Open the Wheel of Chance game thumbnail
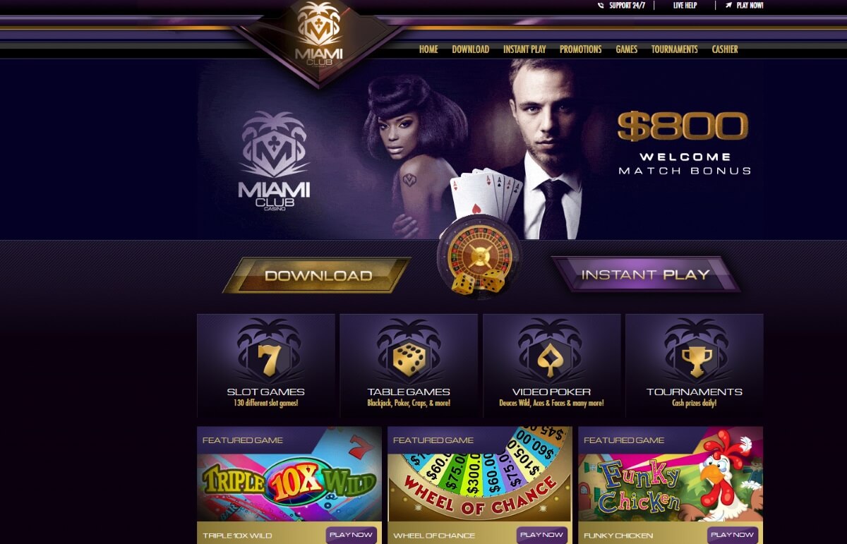The height and width of the screenshot is (544, 847). 479,474
